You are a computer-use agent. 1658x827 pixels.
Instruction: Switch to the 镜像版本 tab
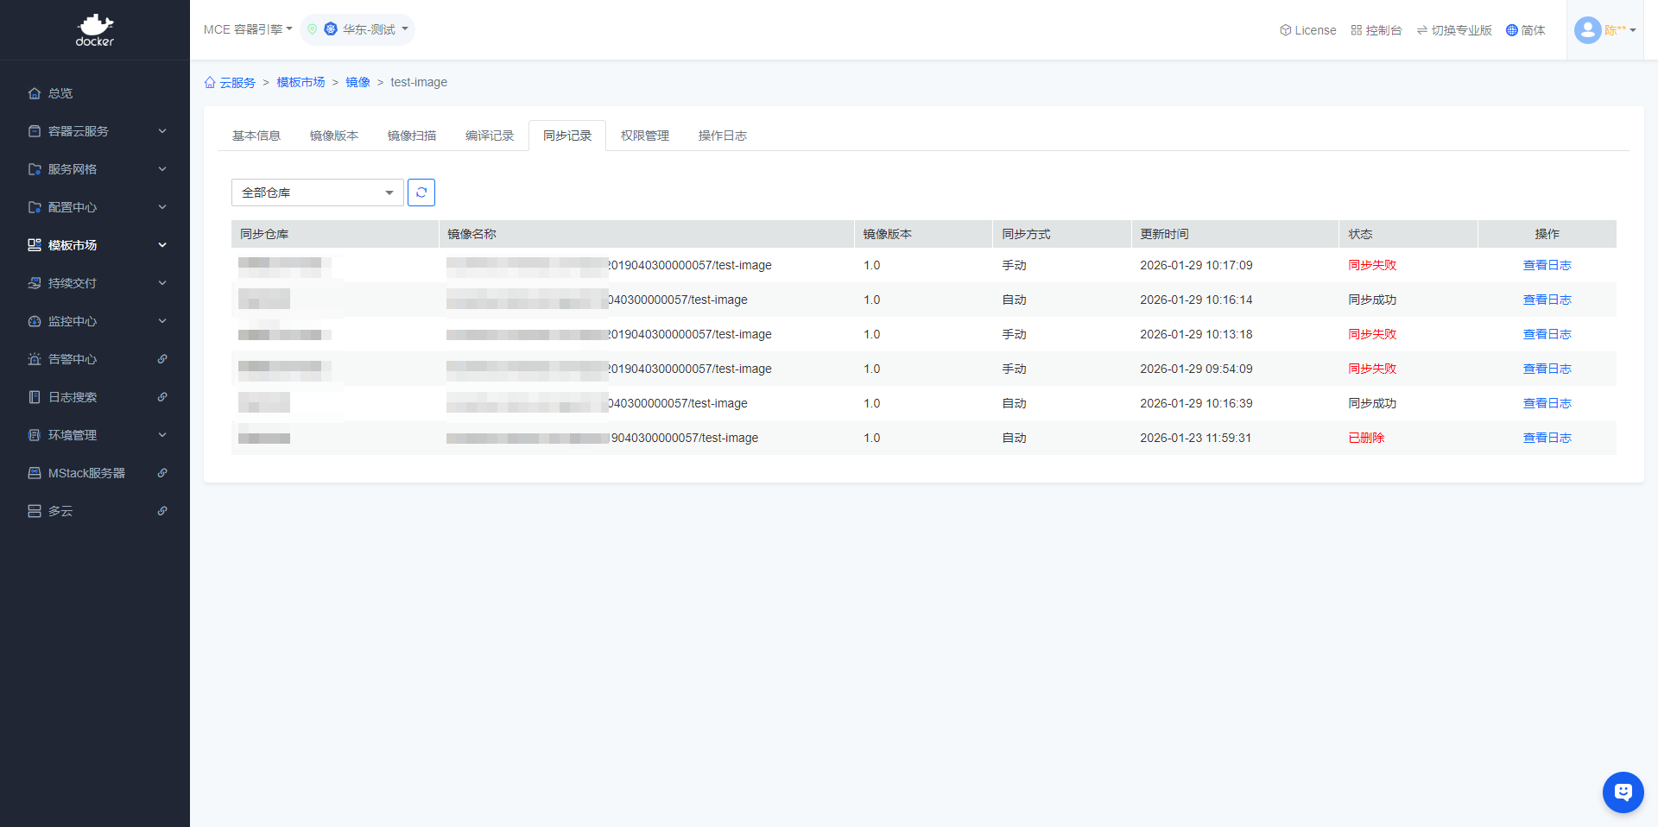(x=333, y=136)
